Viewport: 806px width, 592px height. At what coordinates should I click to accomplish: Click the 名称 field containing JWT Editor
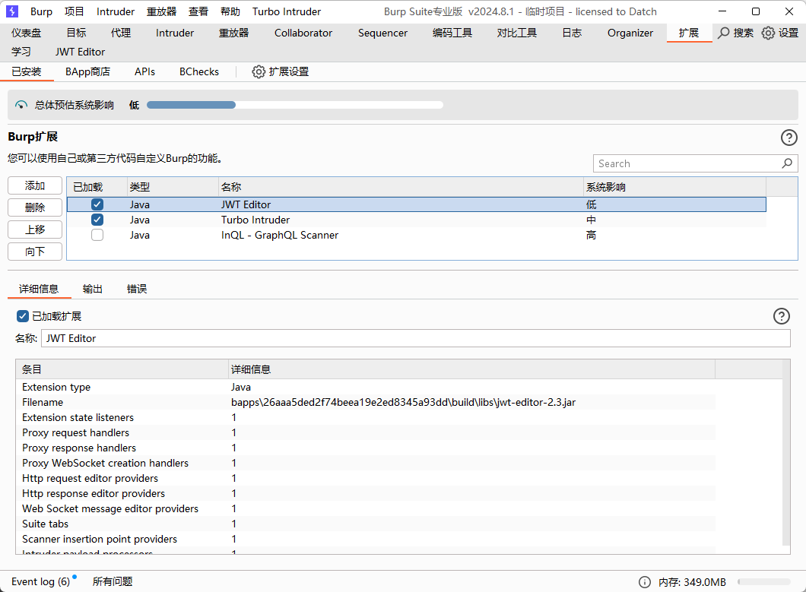click(415, 338)
